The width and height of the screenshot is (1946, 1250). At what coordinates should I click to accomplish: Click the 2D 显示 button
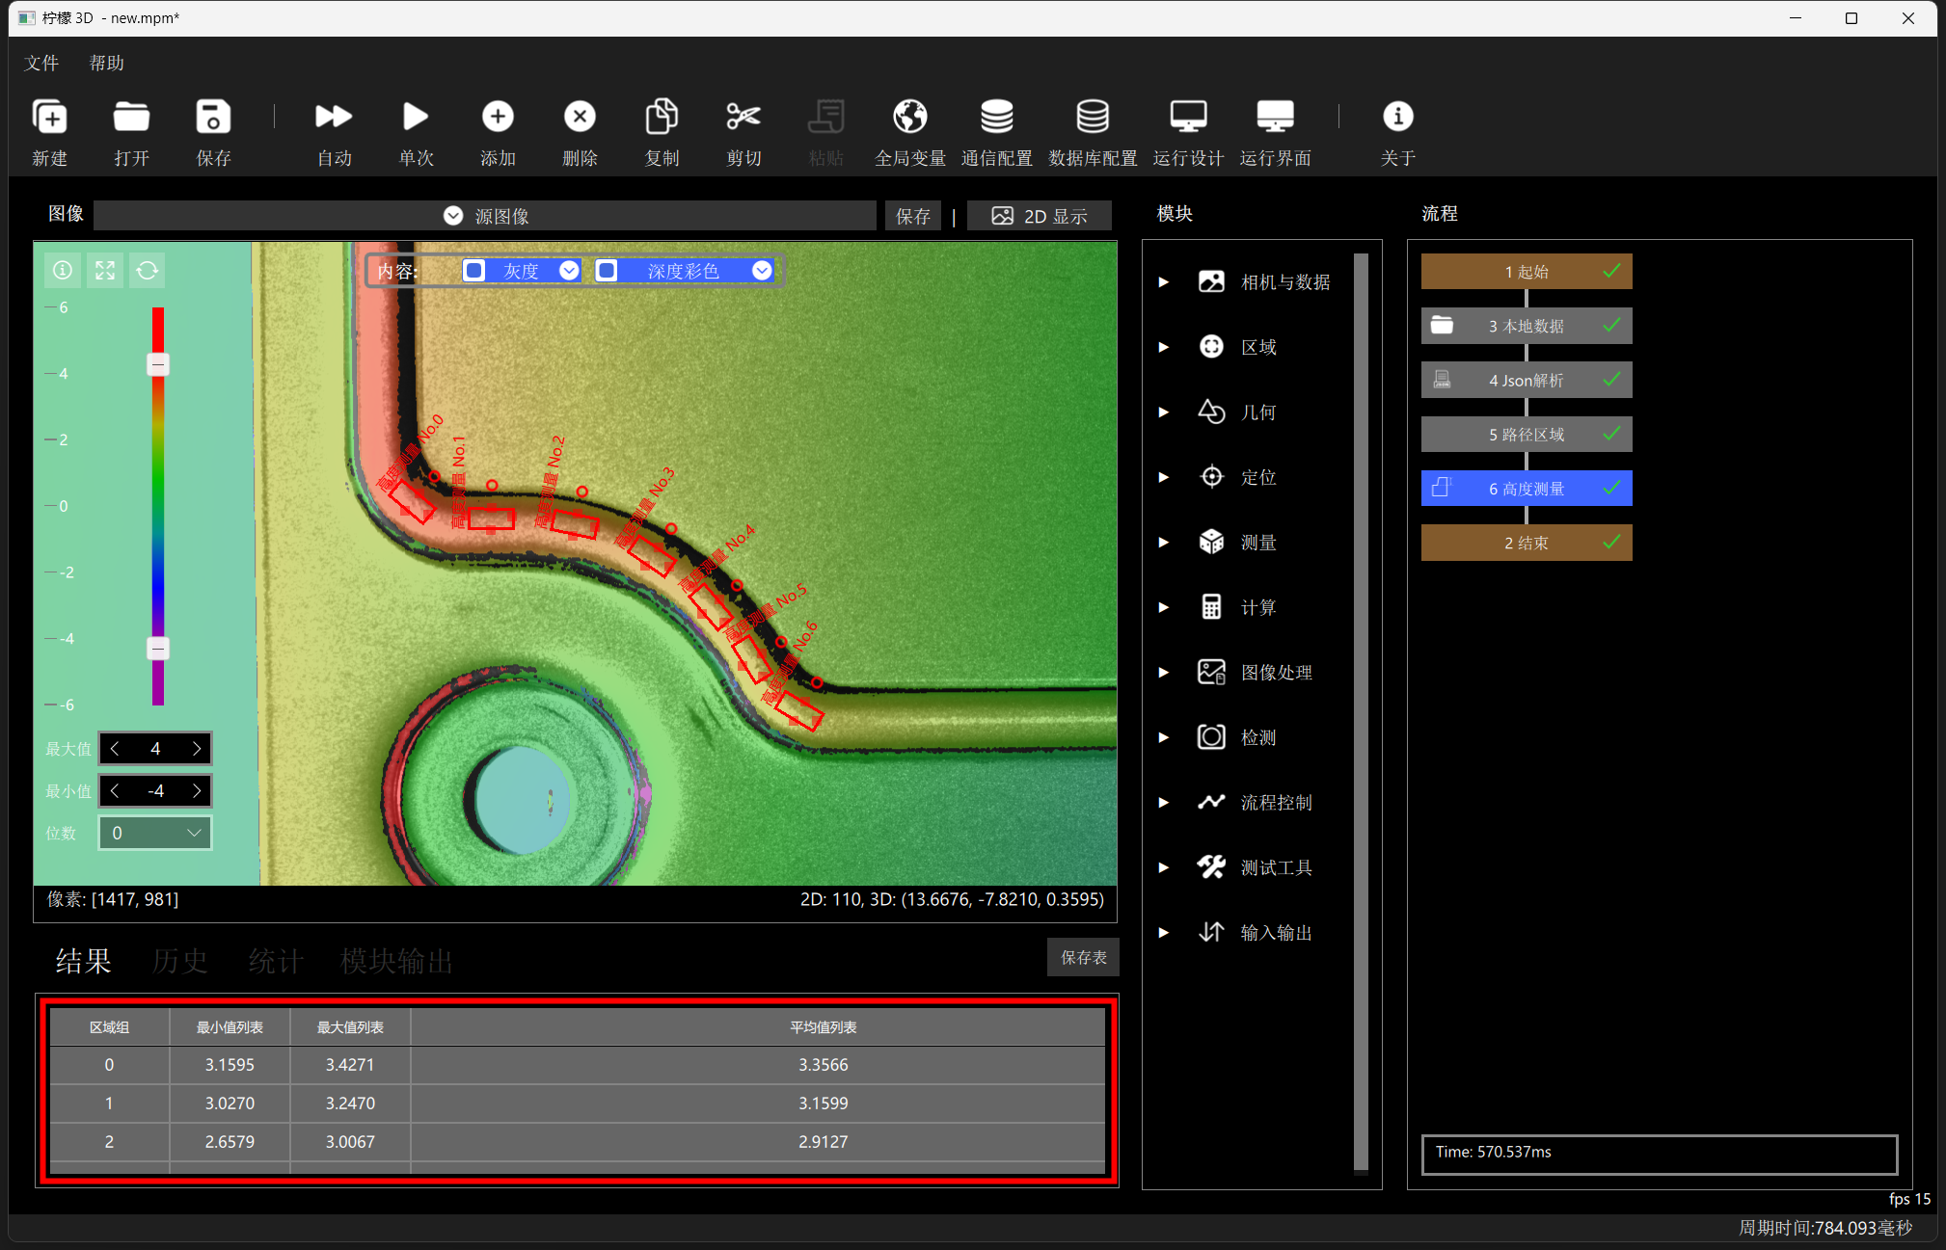(x=1039, y=216)
